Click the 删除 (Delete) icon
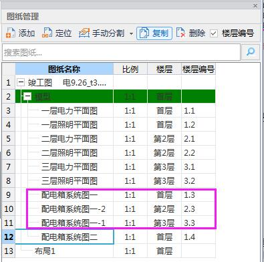Image resolution: width=264 pixels, height=262 pixels. [180, 33]
